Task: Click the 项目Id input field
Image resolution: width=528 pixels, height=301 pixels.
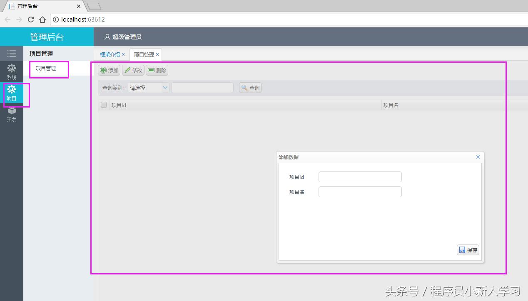Action: pyautogui.click(x=360, y=176)
